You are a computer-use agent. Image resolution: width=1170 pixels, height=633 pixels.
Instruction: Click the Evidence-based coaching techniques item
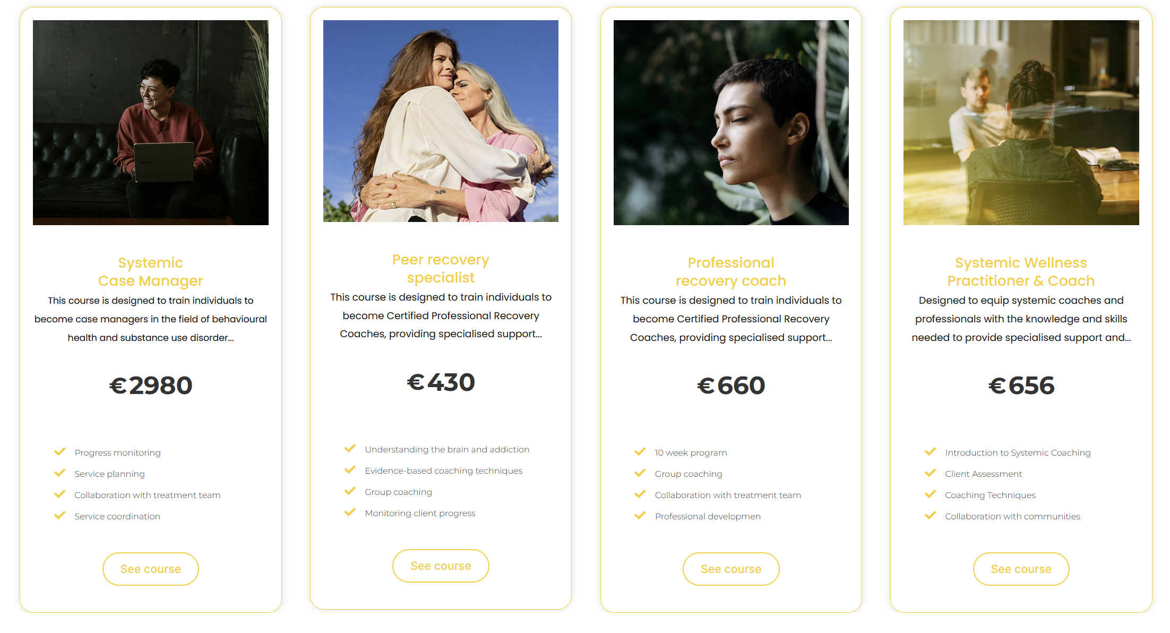(x=444, y=471)
